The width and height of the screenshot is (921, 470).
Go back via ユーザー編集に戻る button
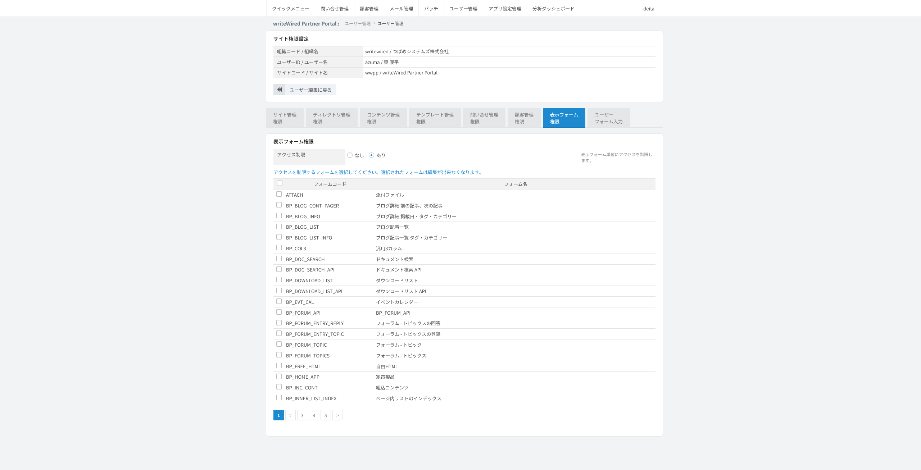click(305, 90)
